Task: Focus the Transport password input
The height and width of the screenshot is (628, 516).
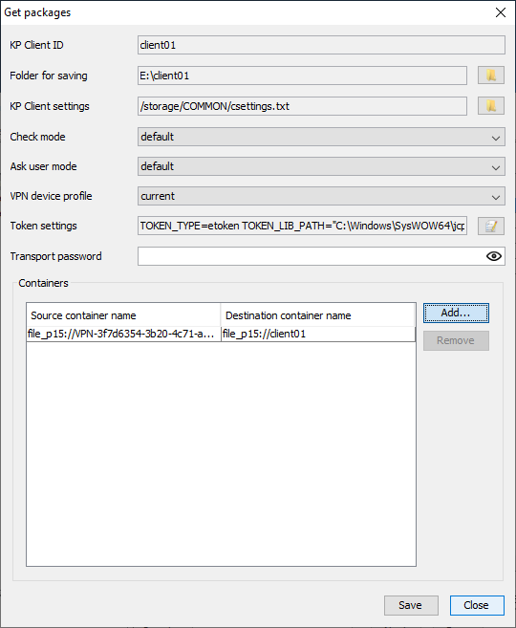Action: coord(312,256)
